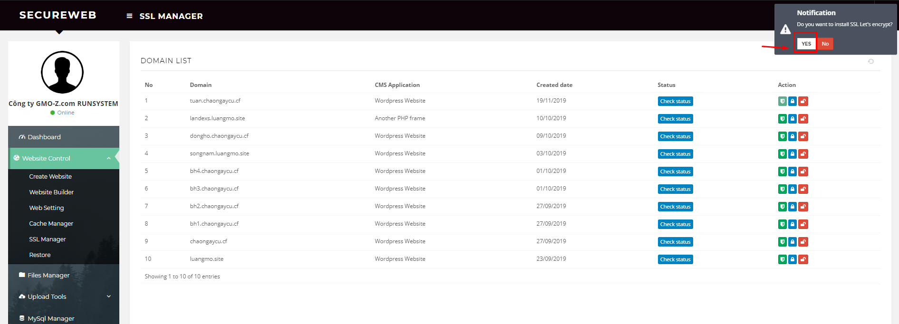899x324 pixels.
Task: Click the company name "Công ty GMO-Z.com RUNSYSTEM"
Action: pos(63,104)
